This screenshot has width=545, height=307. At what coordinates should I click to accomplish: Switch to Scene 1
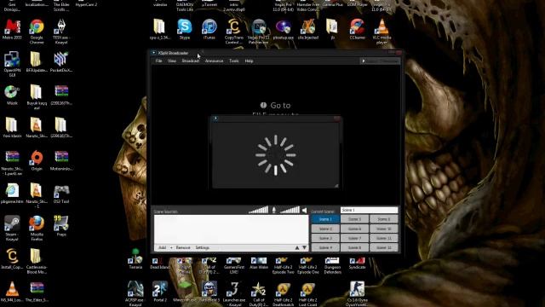coord(325,219)
